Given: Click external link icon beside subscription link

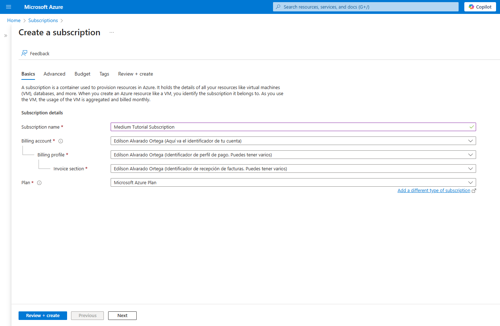Looking at the screenshot, I should [x=474, y=191].
